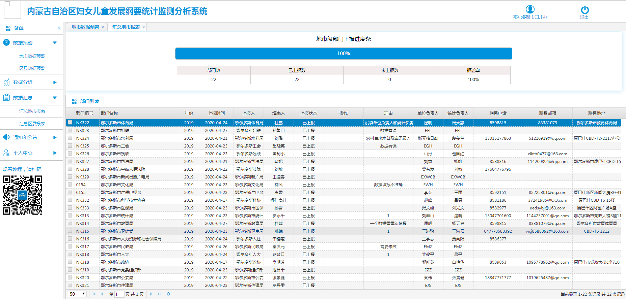Screen dimensions: 626x299
Task: Click the 数据汇总 clipboard icon
Action: click(6, 97)
